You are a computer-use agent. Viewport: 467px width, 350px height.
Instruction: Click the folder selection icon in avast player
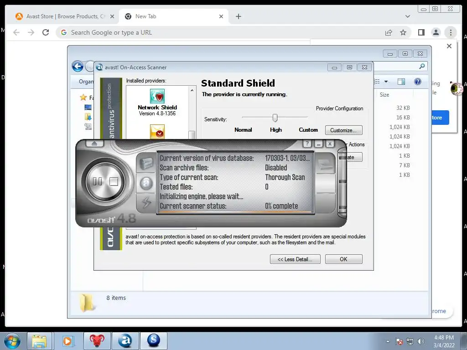146,164
